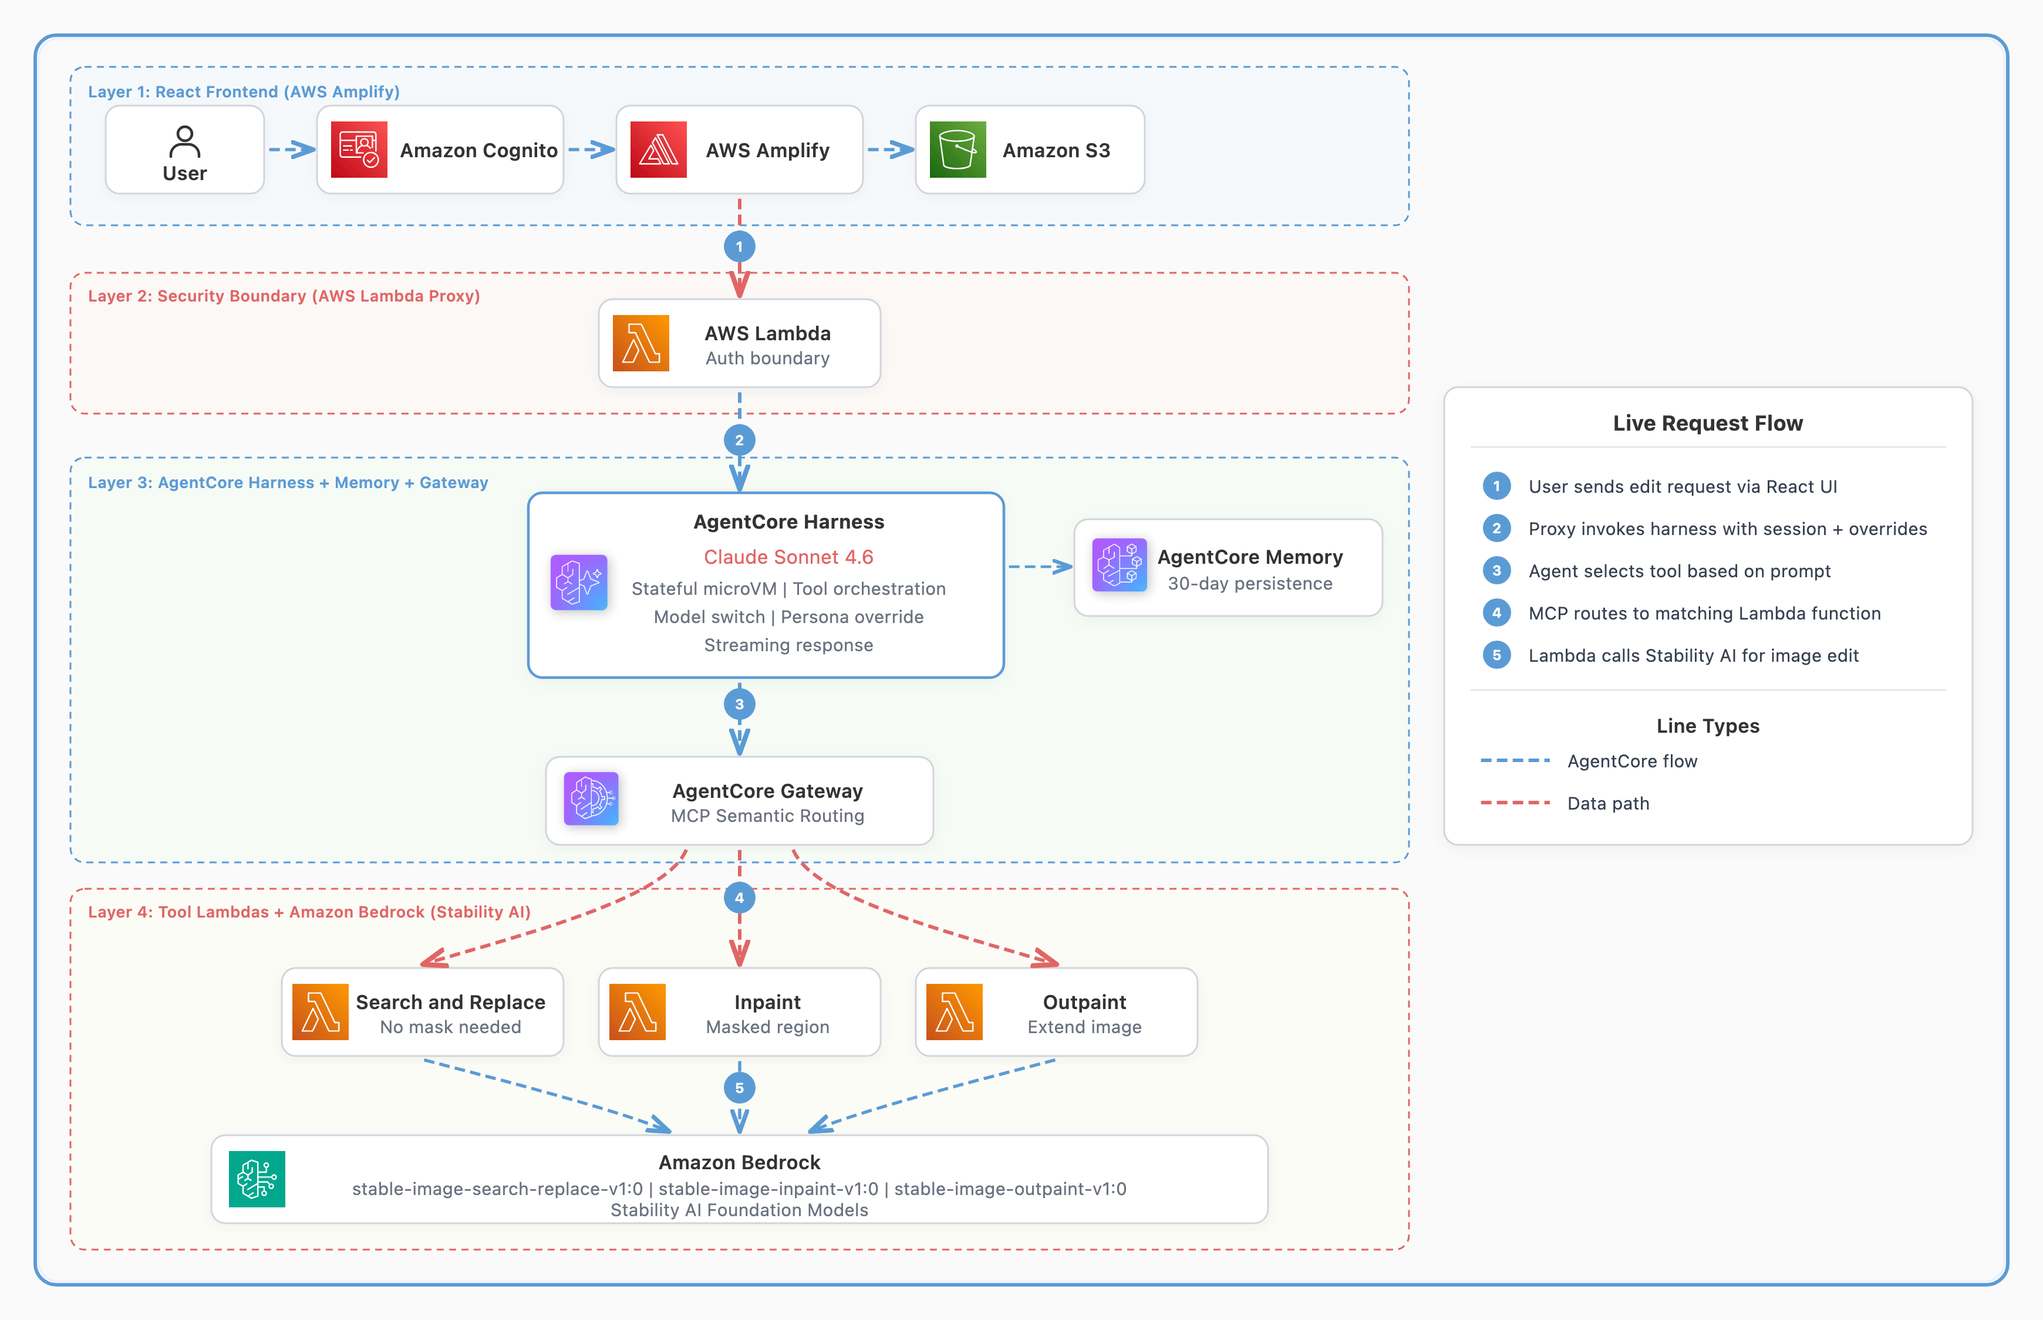Image resolution: width=2043 pixels, height=1320 pixels.
Task: Click the 'Layer 3: AgentCore Harness' label
Action: pyautogui.click(x=288, y=483)
